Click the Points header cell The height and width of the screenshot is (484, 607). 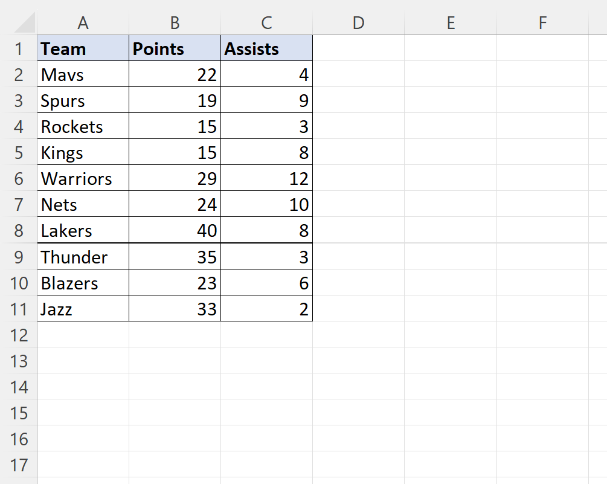175,48
